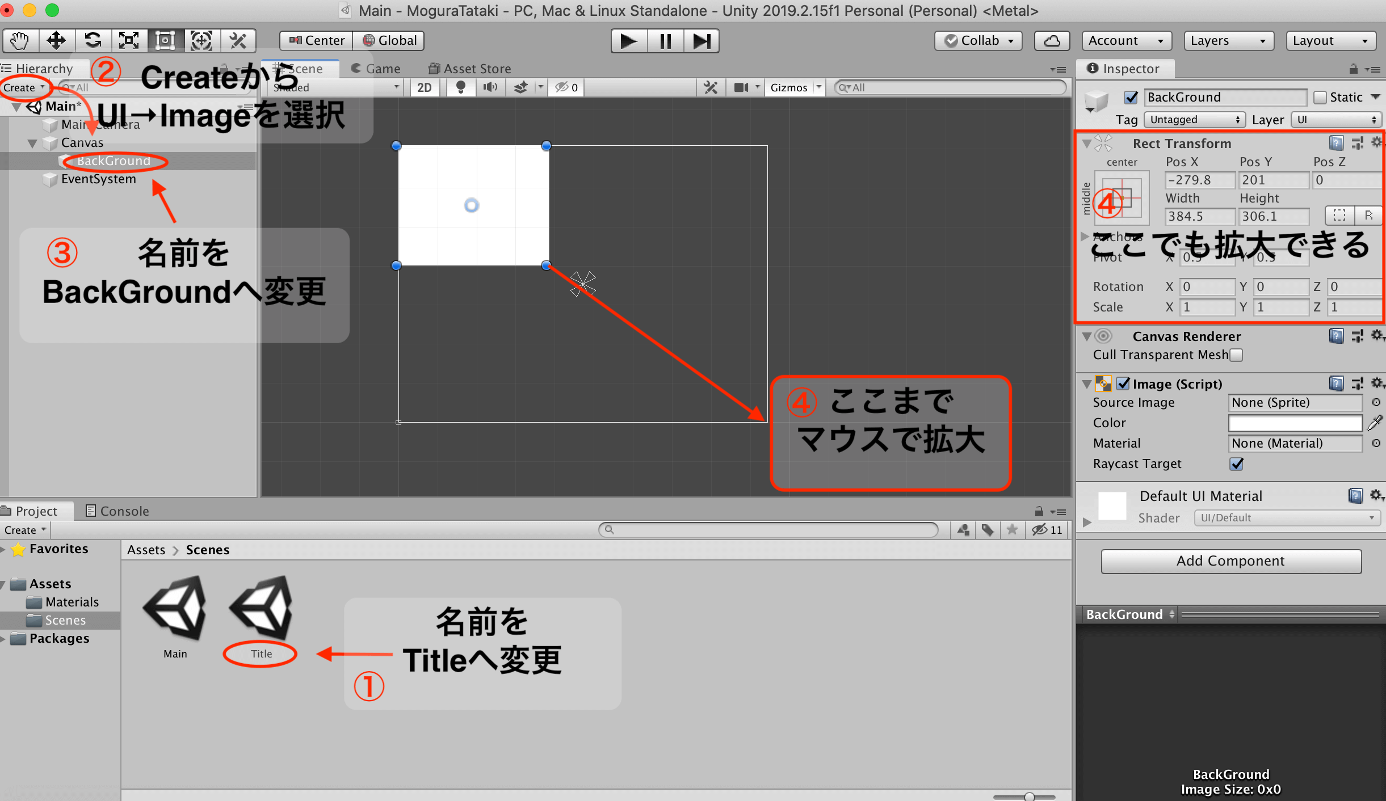Click the Assets breadcrumb link
The image size is (1386, 801).
click(146, 550)
